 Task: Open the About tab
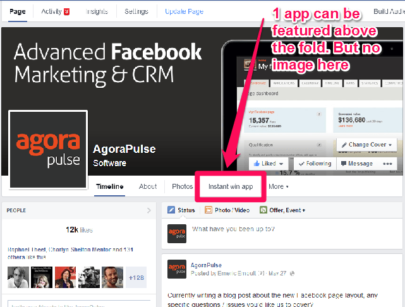pyautogui.click(x=148, y=187)
